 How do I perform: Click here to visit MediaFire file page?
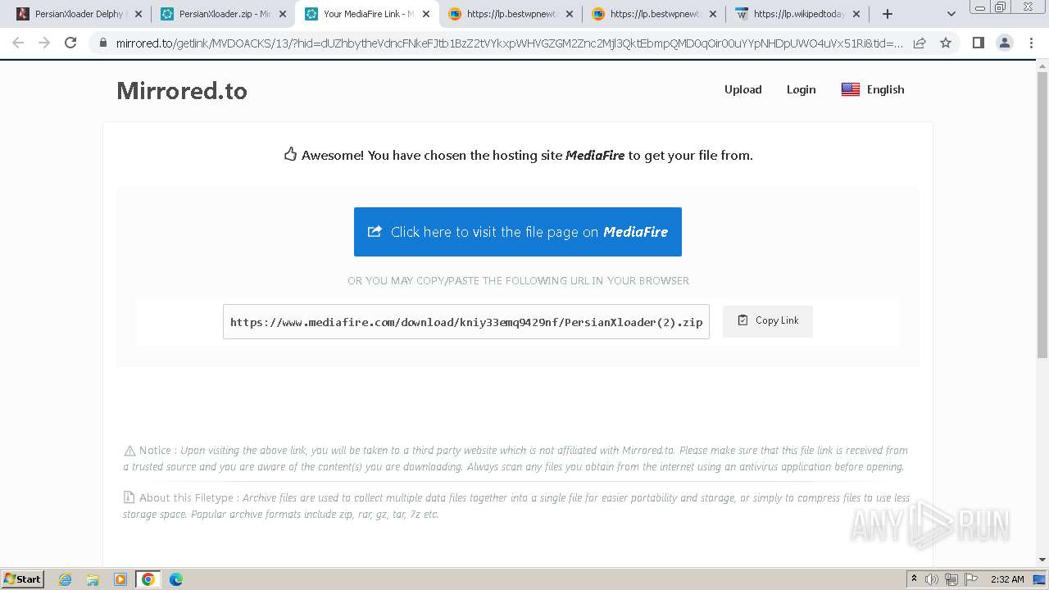pyautogui.click(x=518, y=232)
